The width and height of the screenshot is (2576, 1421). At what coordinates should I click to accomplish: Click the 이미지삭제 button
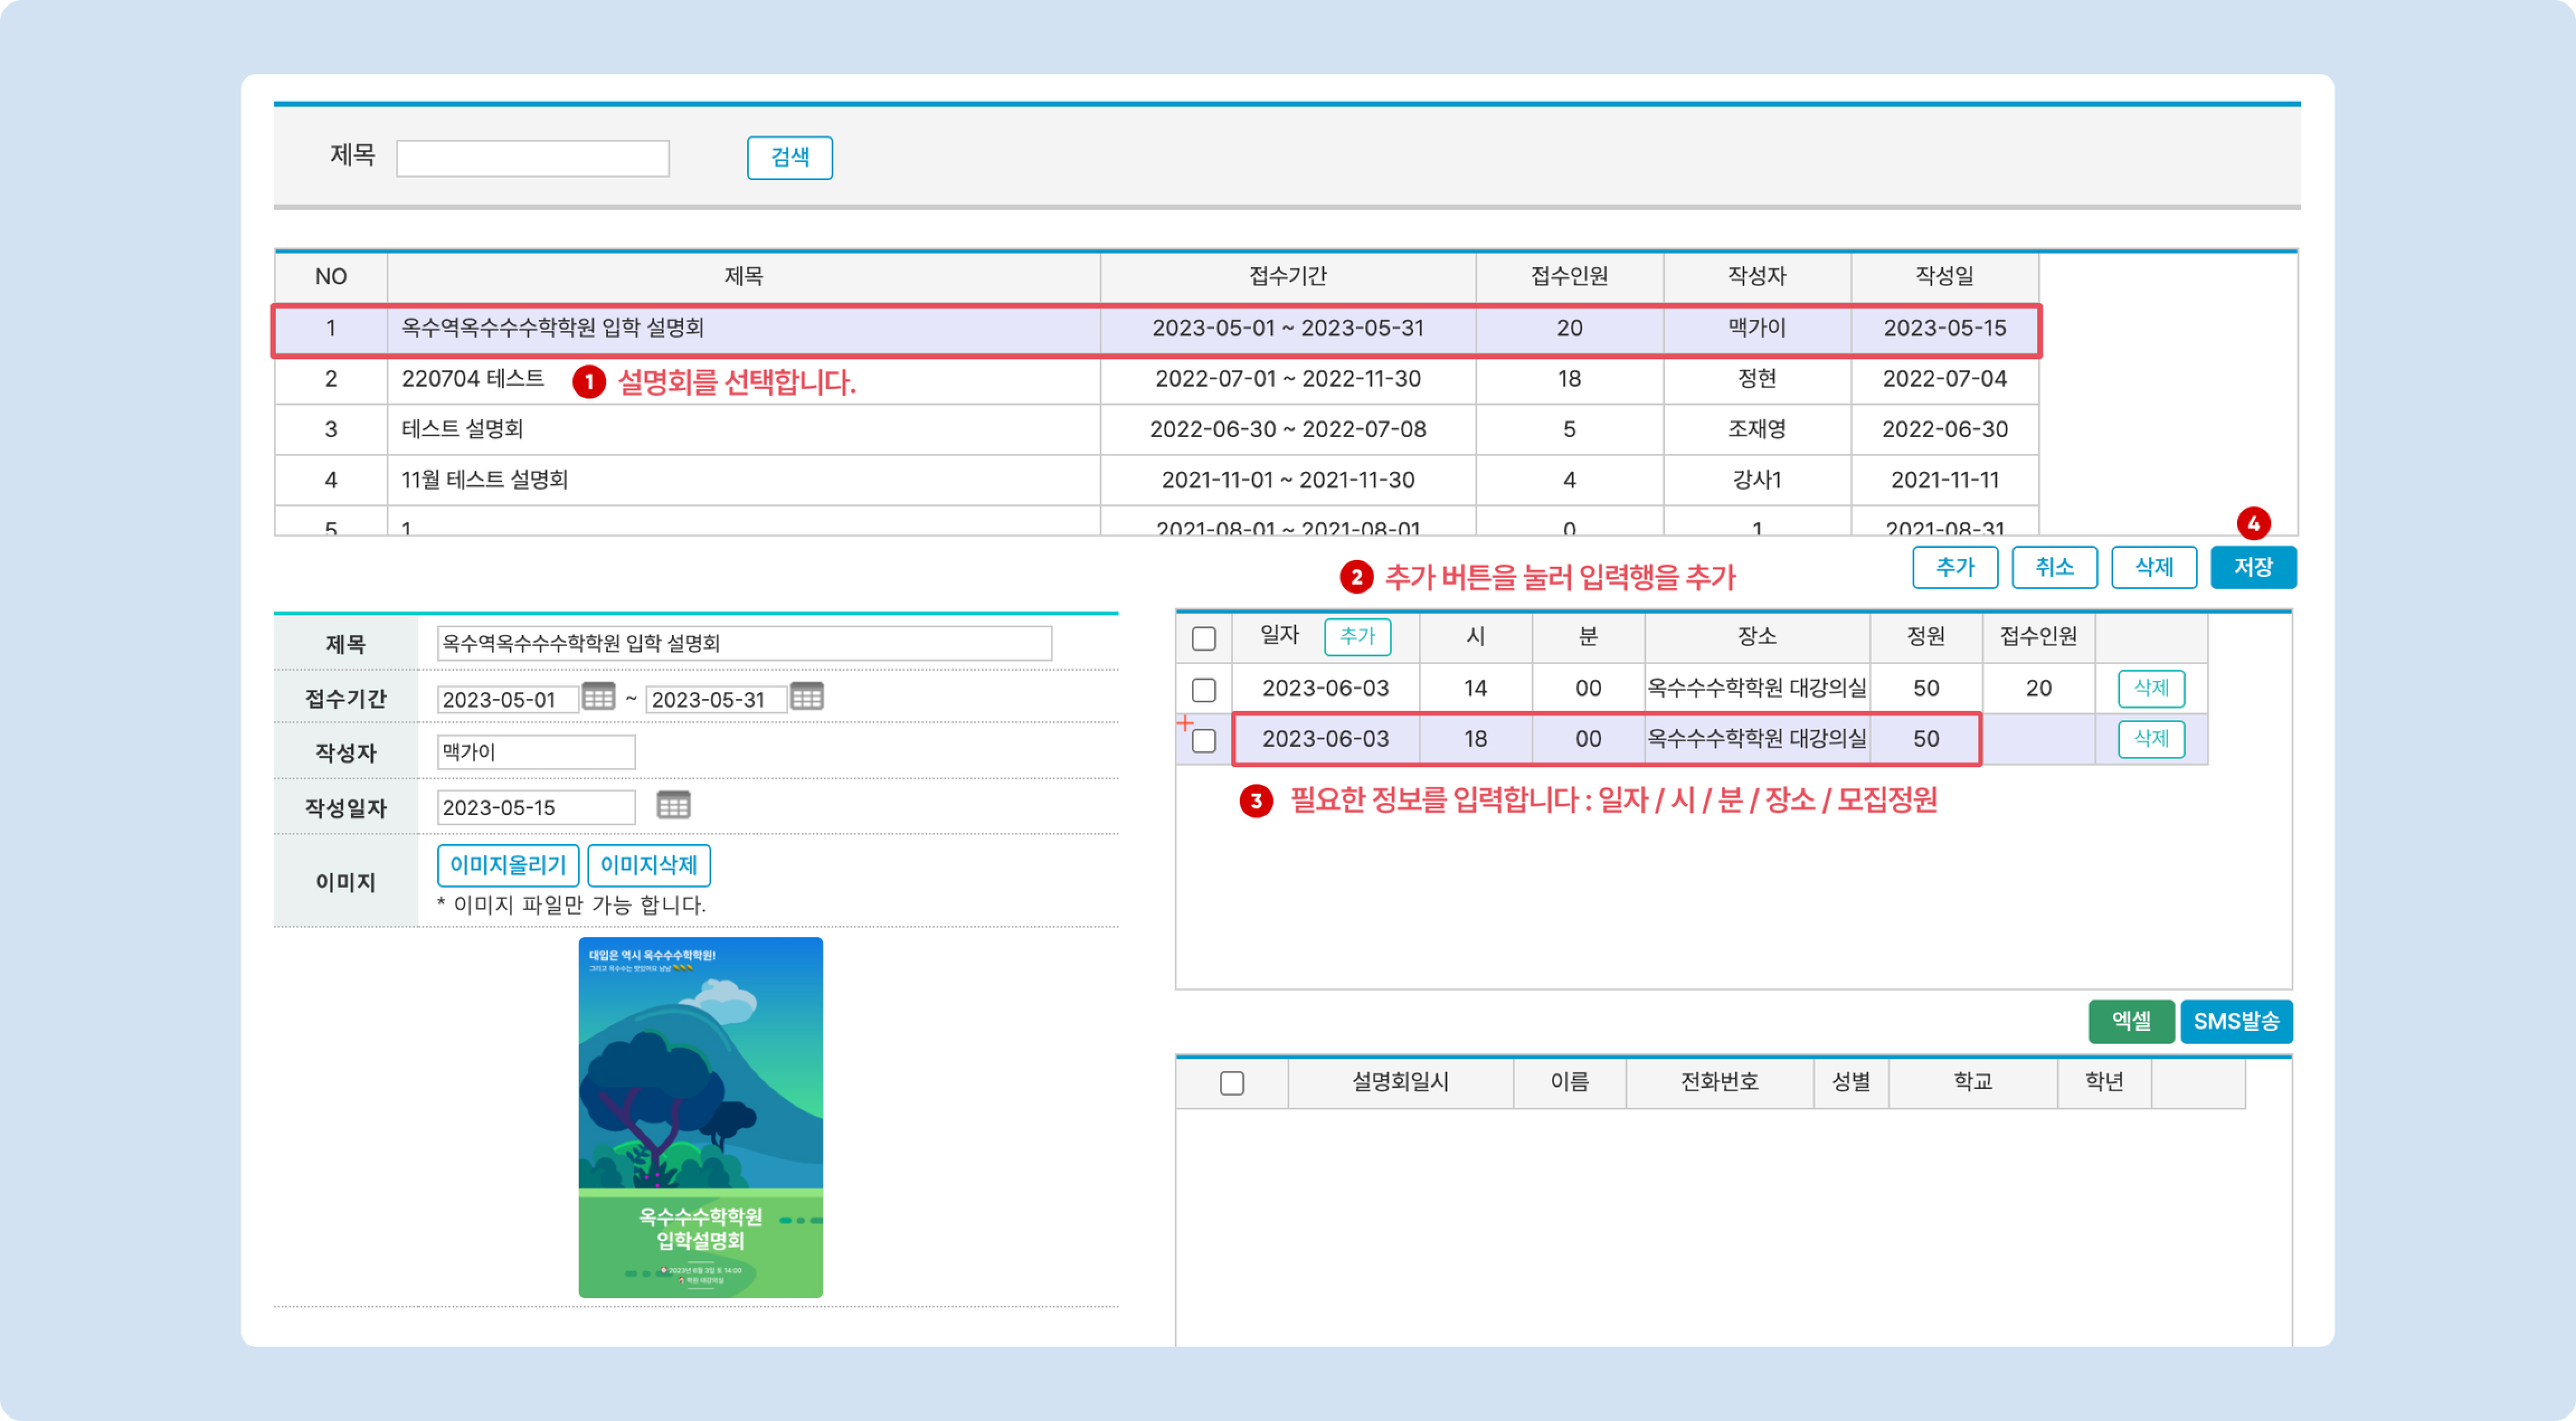[648, 865]
